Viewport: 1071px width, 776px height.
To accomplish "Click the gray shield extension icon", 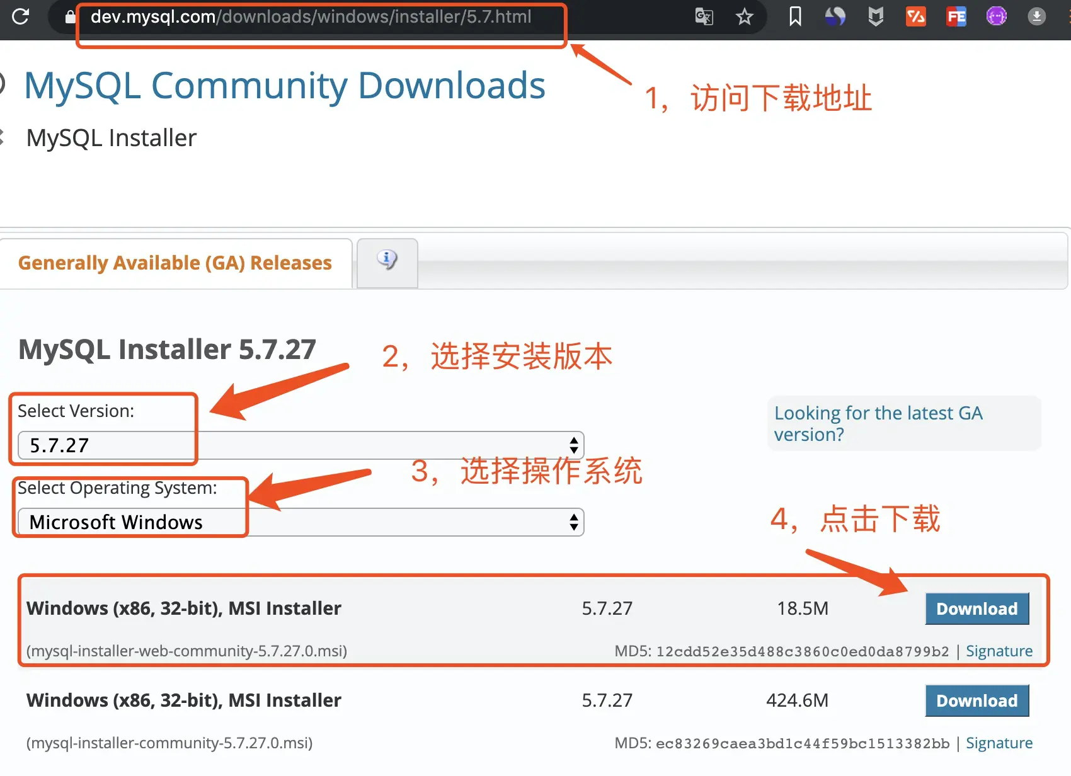I will (876, 16).
